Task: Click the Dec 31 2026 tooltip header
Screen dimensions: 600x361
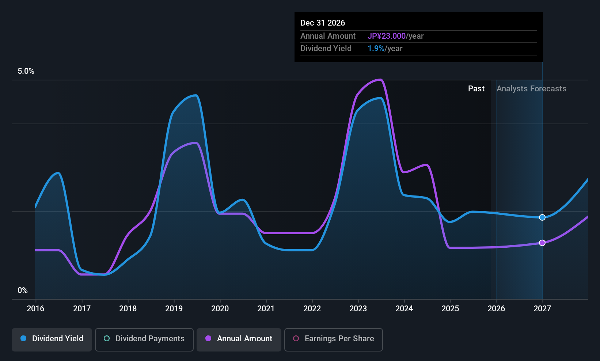Action: 323,23
